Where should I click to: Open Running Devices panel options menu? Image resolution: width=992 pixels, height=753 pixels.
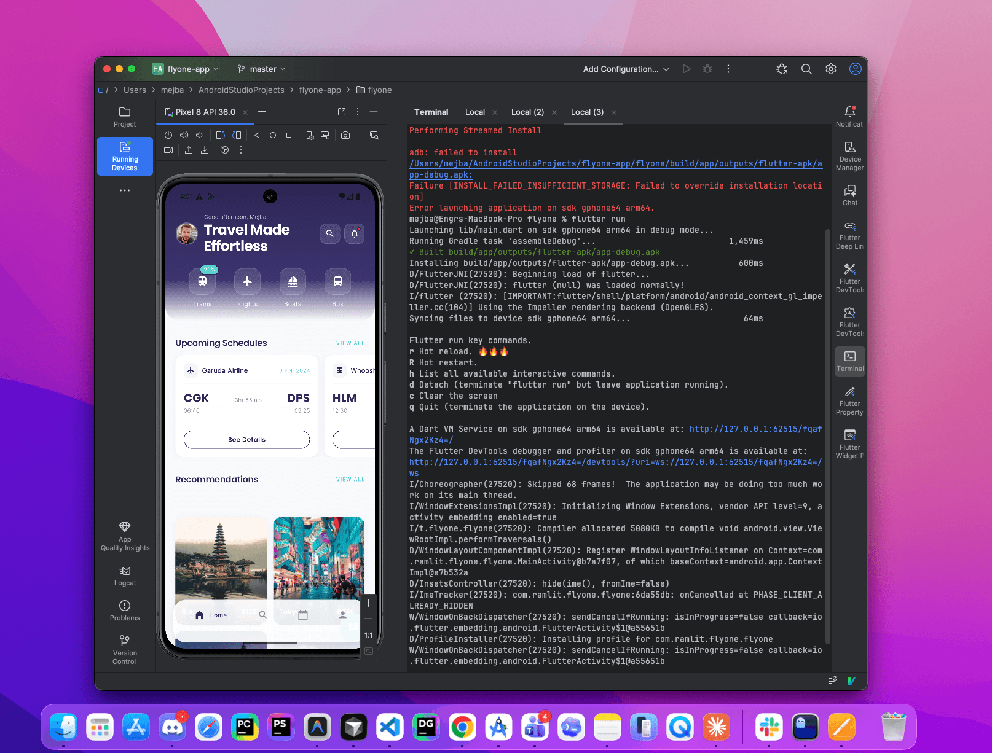tap(358, 112)
